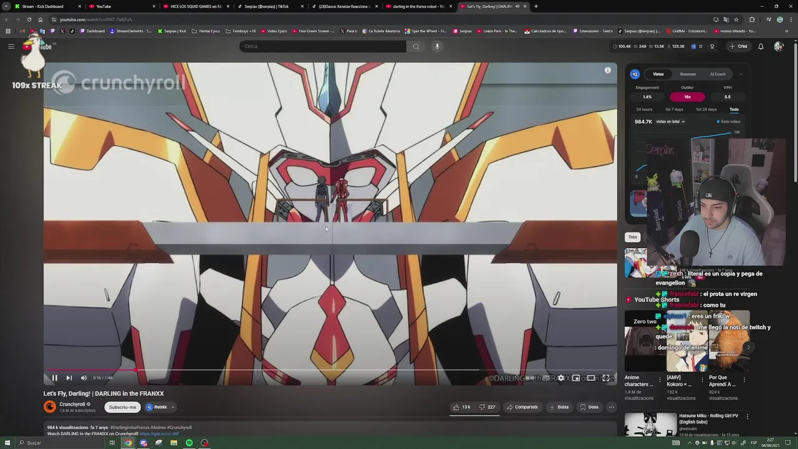The width and height of the screenshot is (798, 449).
Task: Reload the current page
Action: (x=29, y=19)
